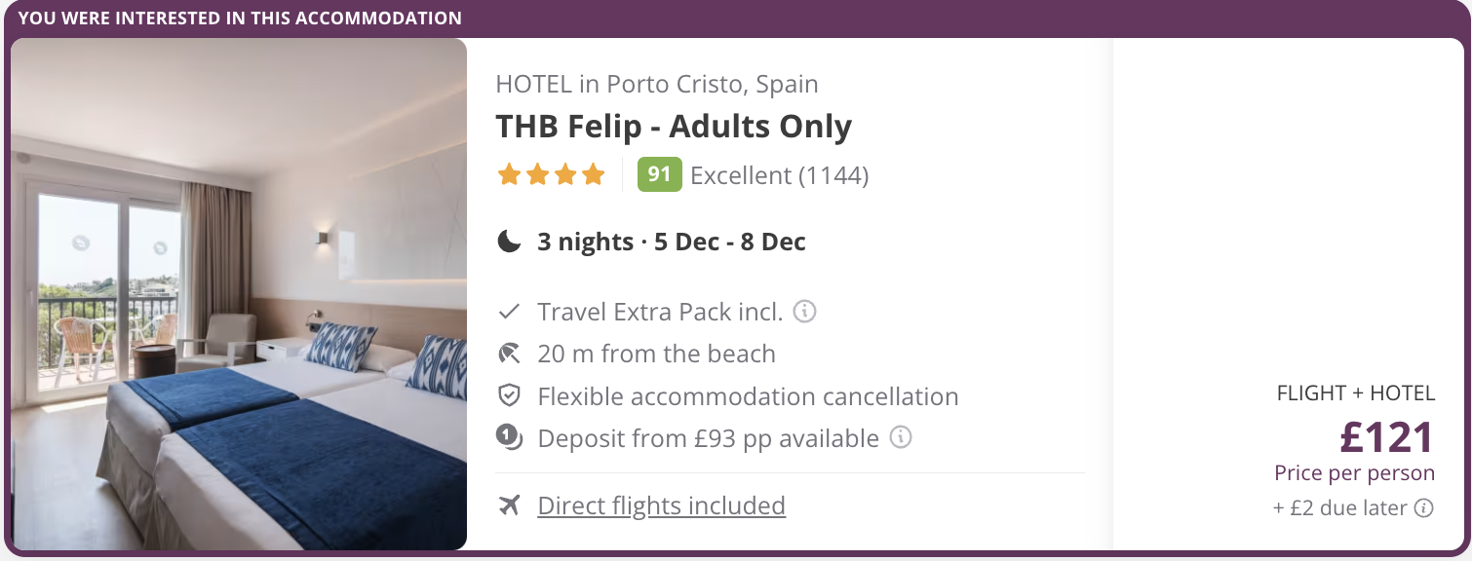Viewport: 1472px width, 561px height.
Task: Click the hotel room photo thumbnail
Action: [239, 294]
